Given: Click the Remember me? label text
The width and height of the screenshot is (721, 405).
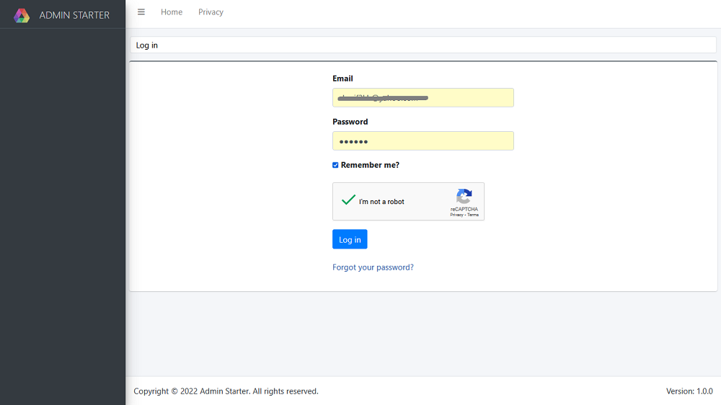Looking at the screenshot, I should click(370, 165).
